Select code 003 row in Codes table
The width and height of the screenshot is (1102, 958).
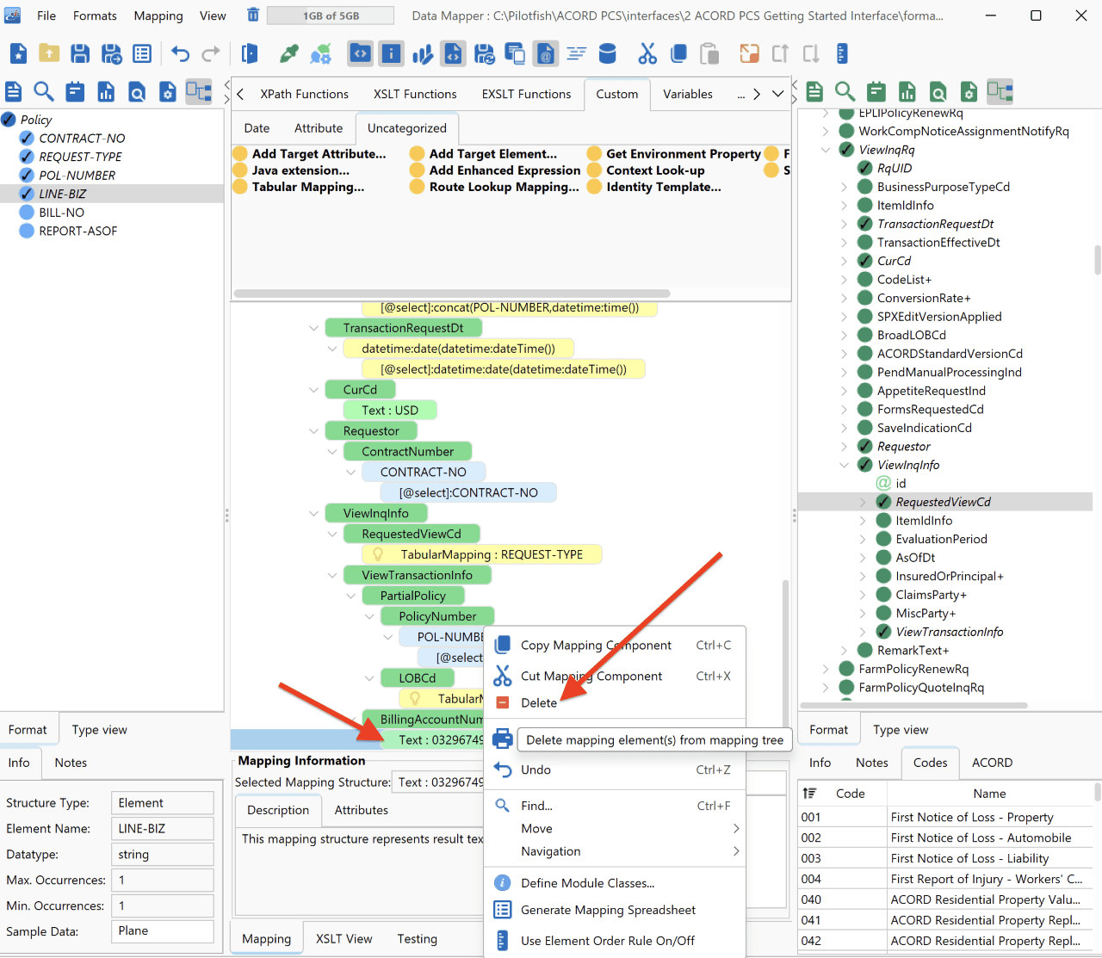click(947, 858)
